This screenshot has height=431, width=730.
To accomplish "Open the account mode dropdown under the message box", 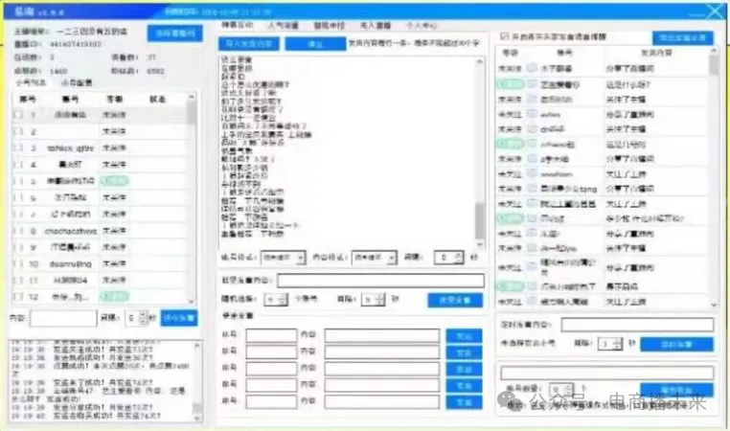I will (x=277, y=257).
